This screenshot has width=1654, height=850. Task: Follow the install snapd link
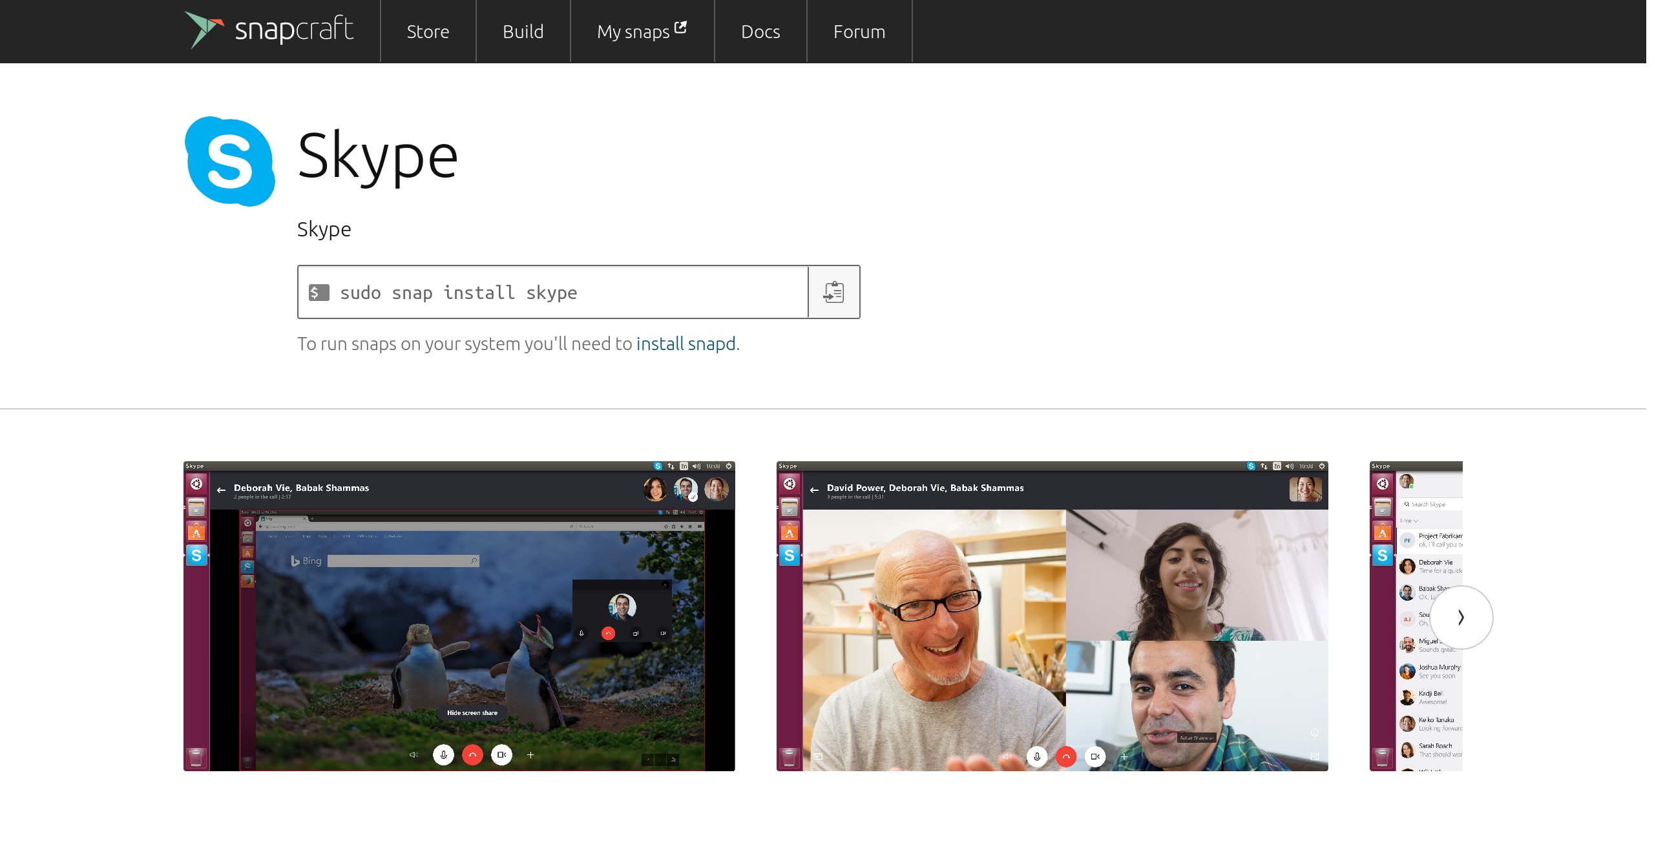(686, 344)
